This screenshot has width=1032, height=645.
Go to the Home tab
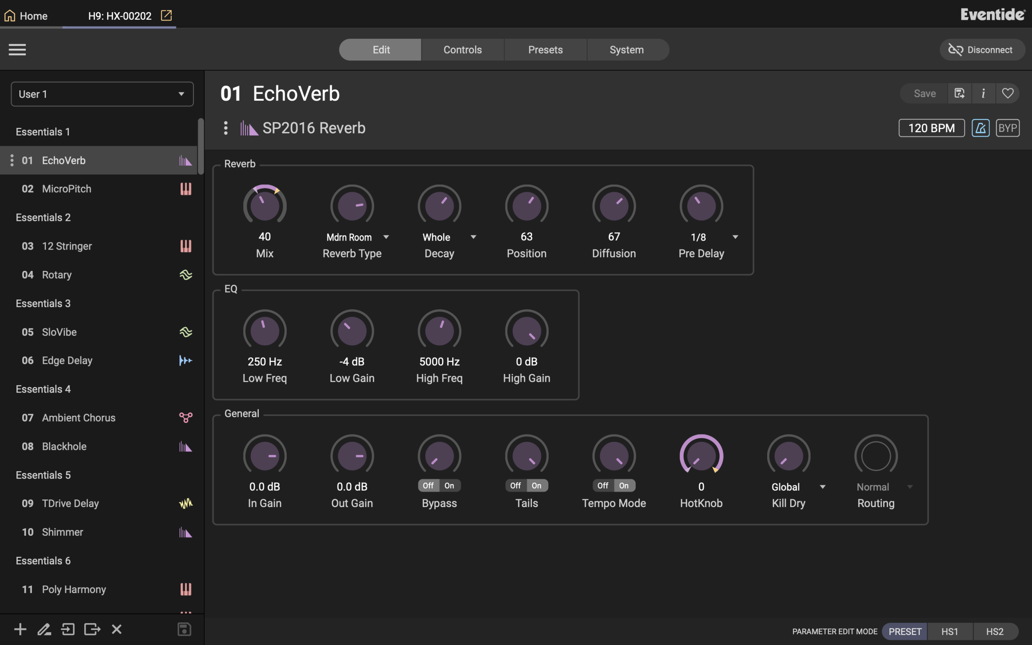tap(31, 16)
